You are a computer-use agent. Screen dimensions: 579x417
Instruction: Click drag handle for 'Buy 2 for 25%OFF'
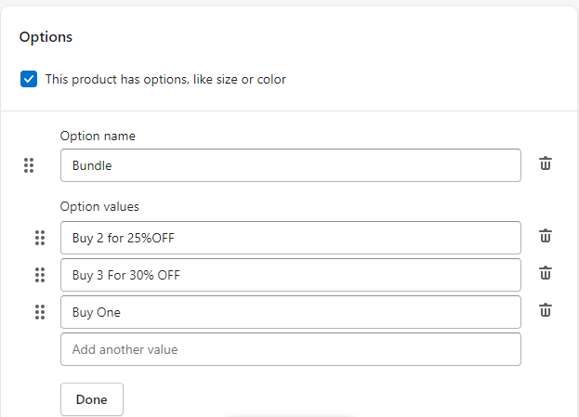(40, 238)
